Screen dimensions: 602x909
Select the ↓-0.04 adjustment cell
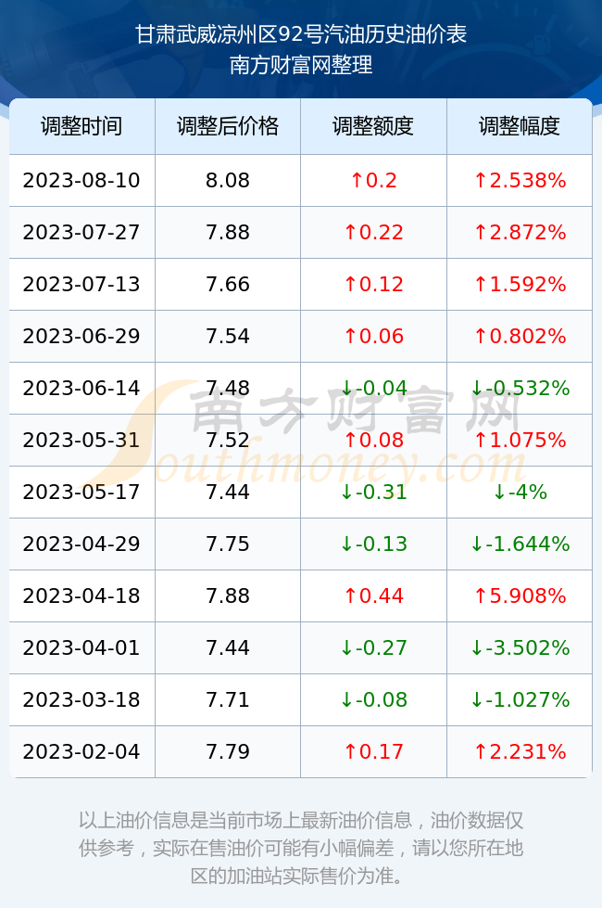pyautogui.click(x=373, y=388)
